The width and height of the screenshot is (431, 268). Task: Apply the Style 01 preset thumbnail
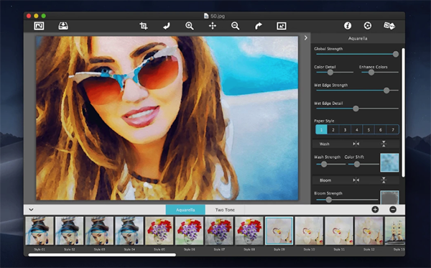[x=40, y=231]
